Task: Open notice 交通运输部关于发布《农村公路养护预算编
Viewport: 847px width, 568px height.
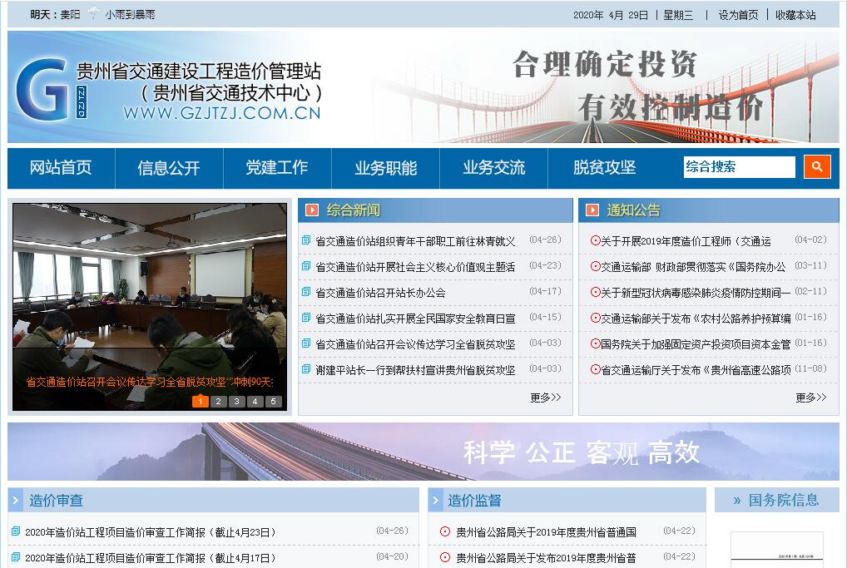Action: [x=696, y=319]
